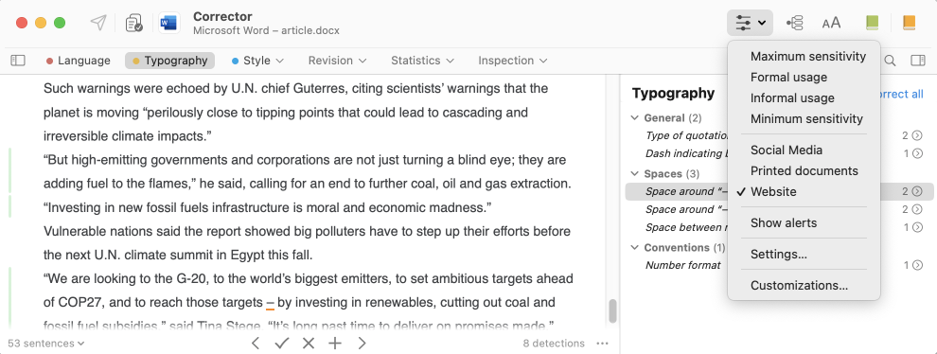Click the text size AA icon

click(x=831, y=24)
